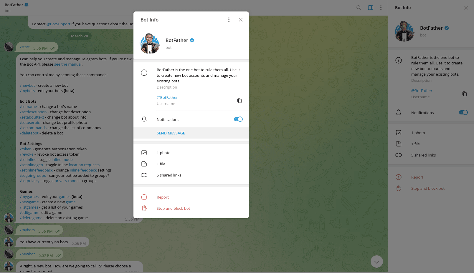Click the /mygames command link
Viewport: 474px width, 273px height.
pyautogui.click(x=29, y=197)
